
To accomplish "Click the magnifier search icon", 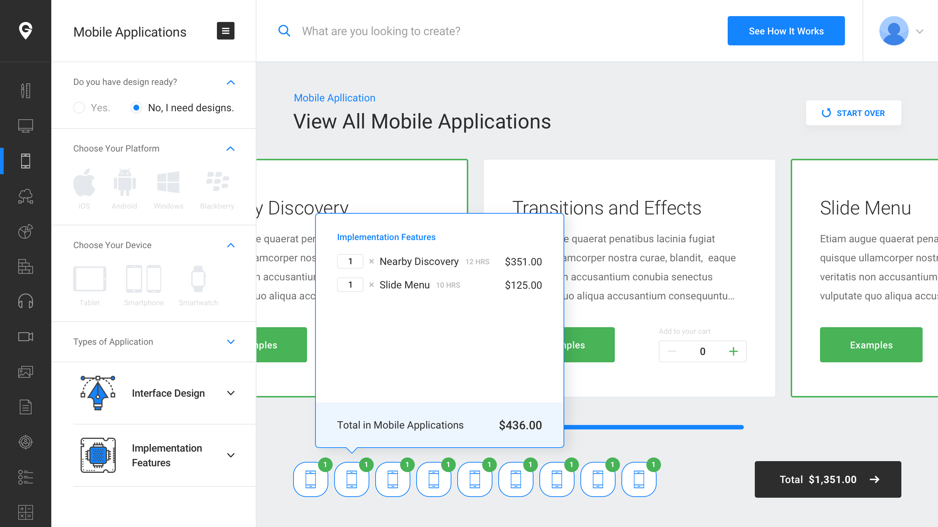I will tap(284, 31).
